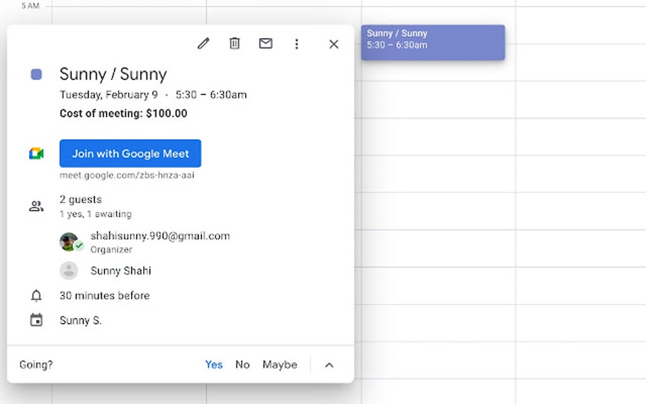The height and width of the screenshot is (404, 646).
Task: Respond Maybe to the invitation
Action: 279,364
